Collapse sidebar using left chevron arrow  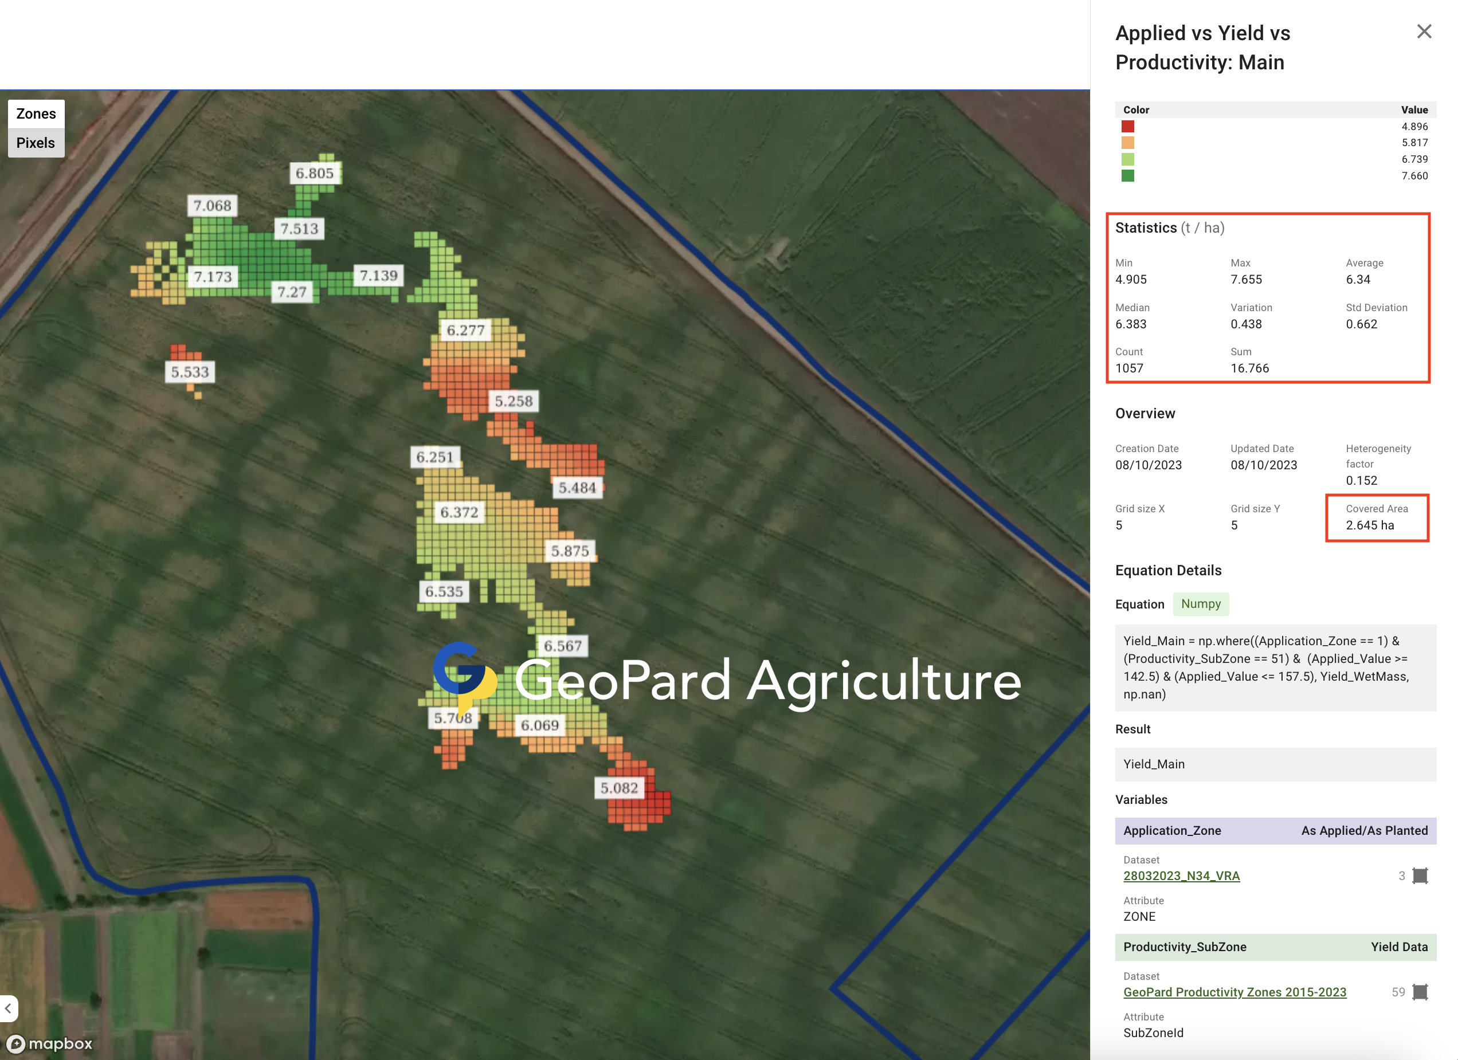click(9, 1008)
